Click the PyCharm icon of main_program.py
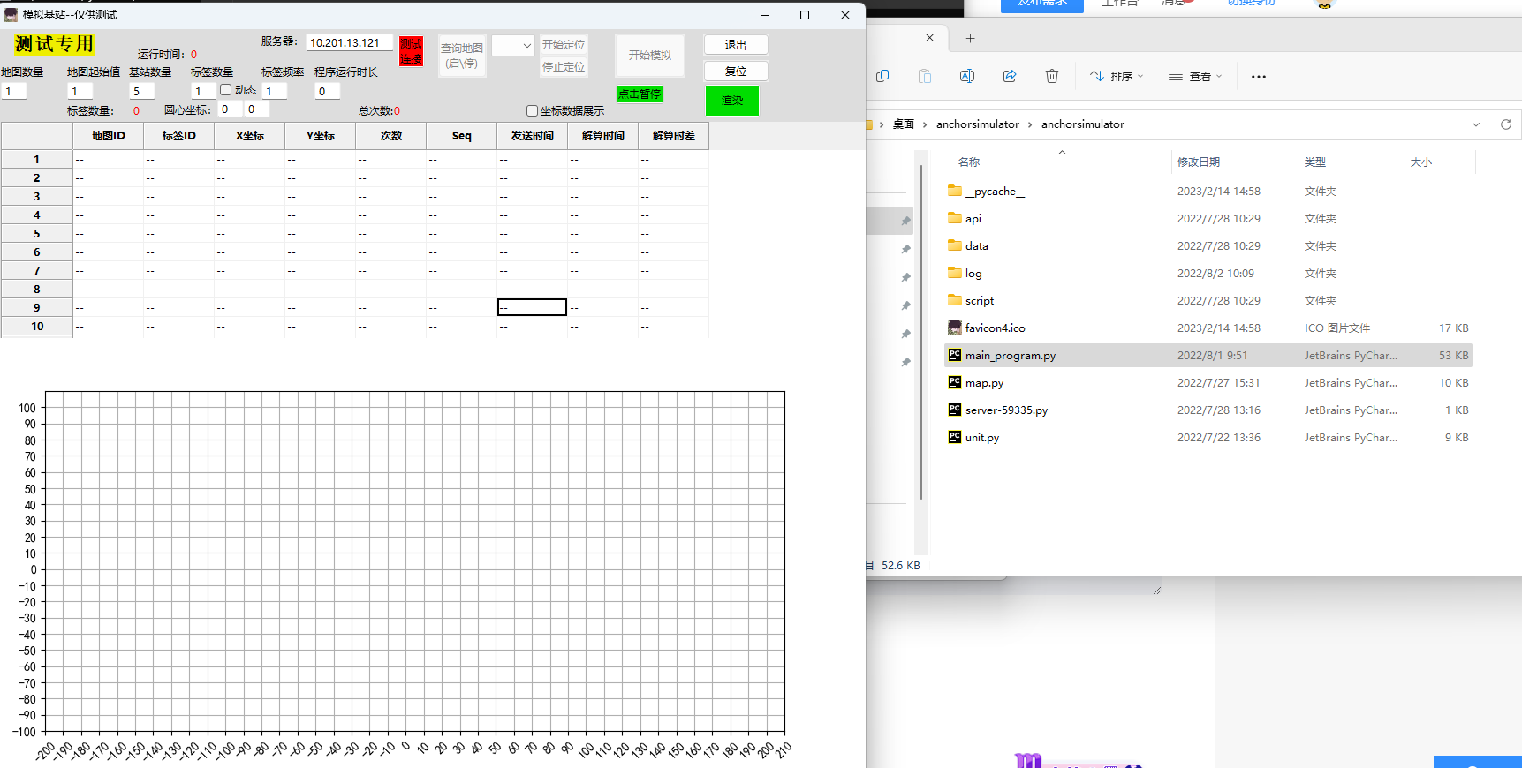Viewport: 1522px width, 768px height. pos(954,355)
